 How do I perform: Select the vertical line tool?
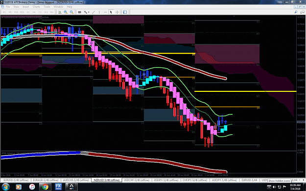click(x=99, y=12)
